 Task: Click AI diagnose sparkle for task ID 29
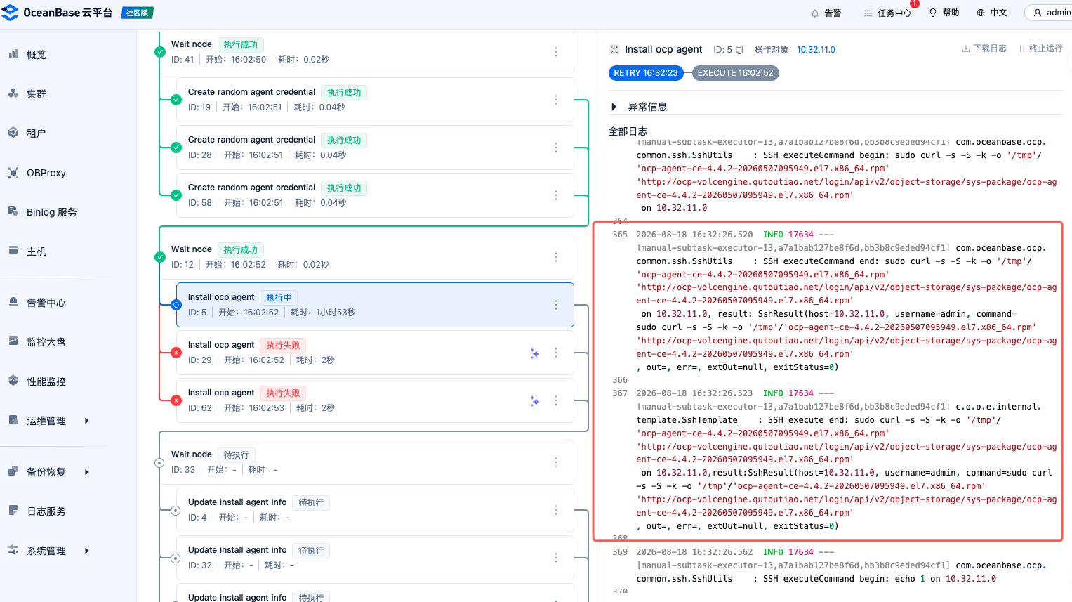coord(535,353)
